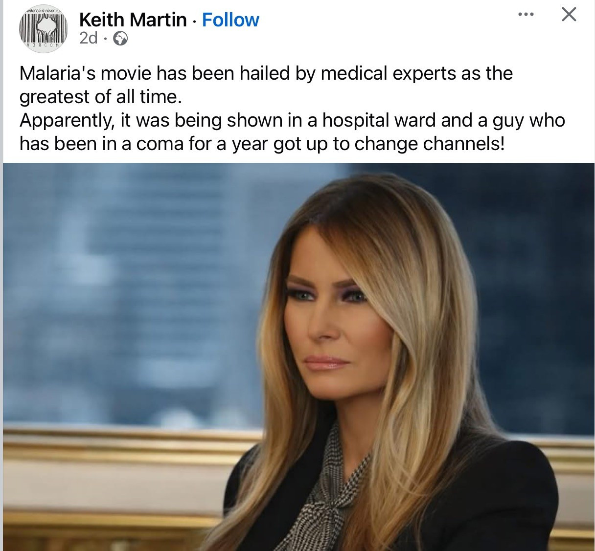Screen dimensions: 595x551
Task: Click the word "Apparently," in the post text
Action: coord(67,120)
